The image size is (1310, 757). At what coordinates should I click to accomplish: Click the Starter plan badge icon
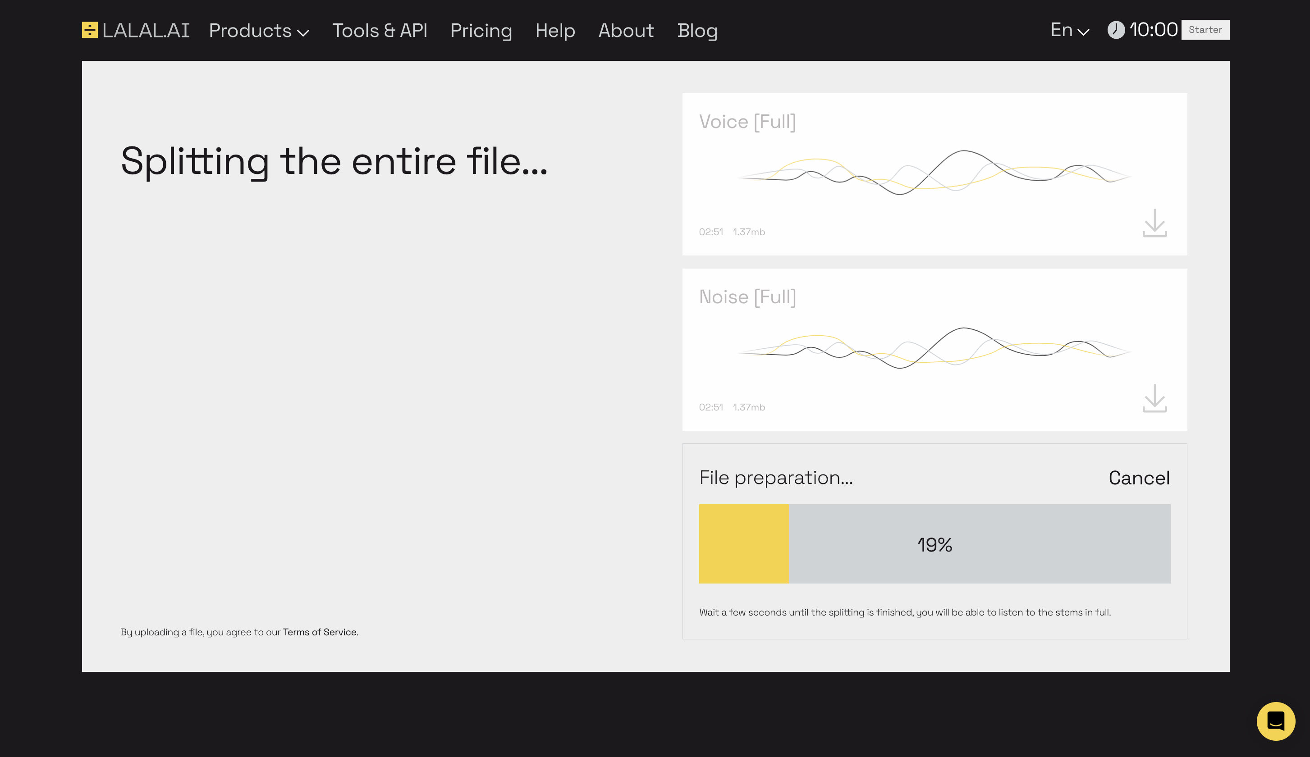click(1205, 29)
